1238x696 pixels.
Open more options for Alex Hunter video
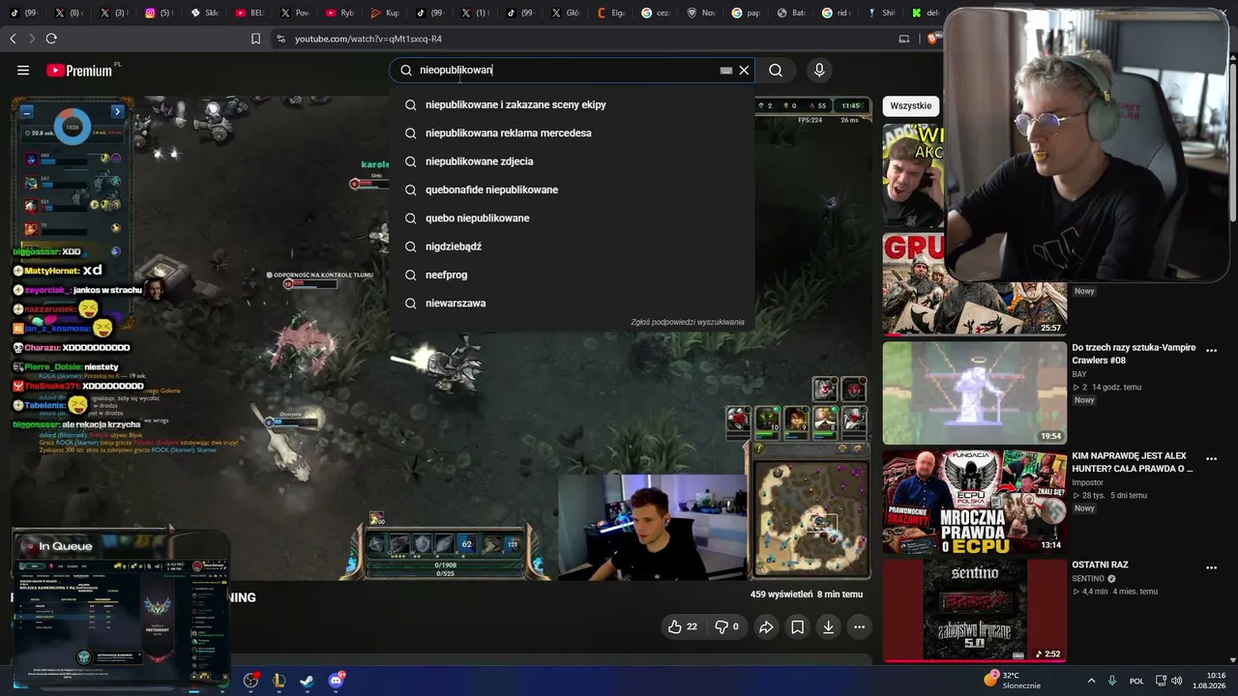coord(1211,458)
